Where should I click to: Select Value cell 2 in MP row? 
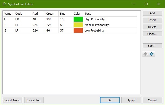[x=8, y=25]
